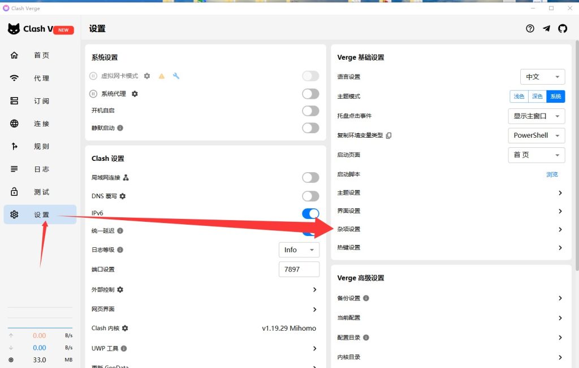Toggle 局域网连接 switch
579x368 pixels.
(310, 178)
